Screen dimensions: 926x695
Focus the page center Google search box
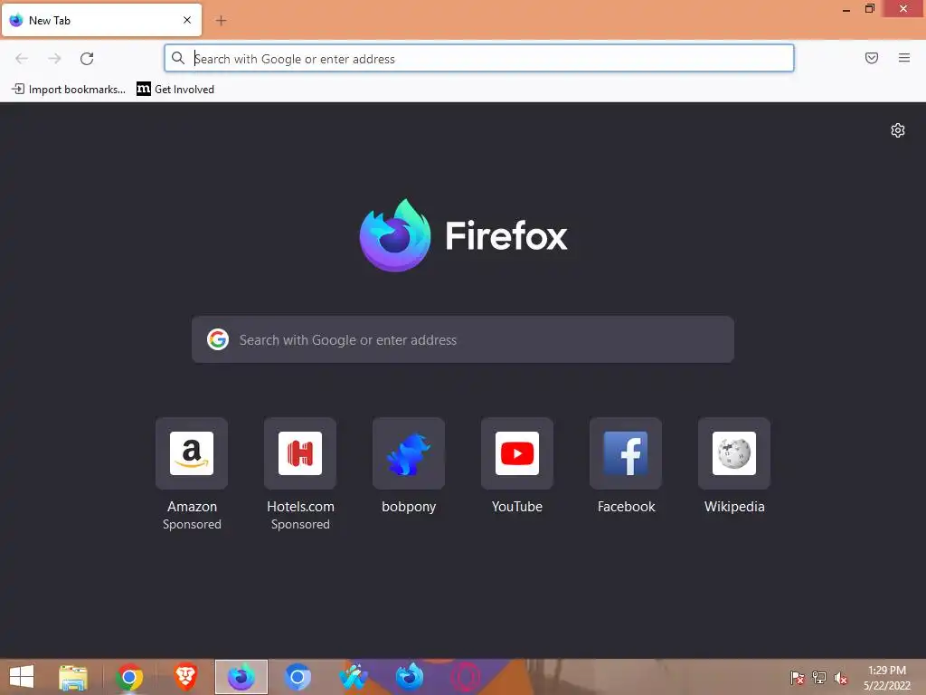pyautogui.click(x=463, y=339)
